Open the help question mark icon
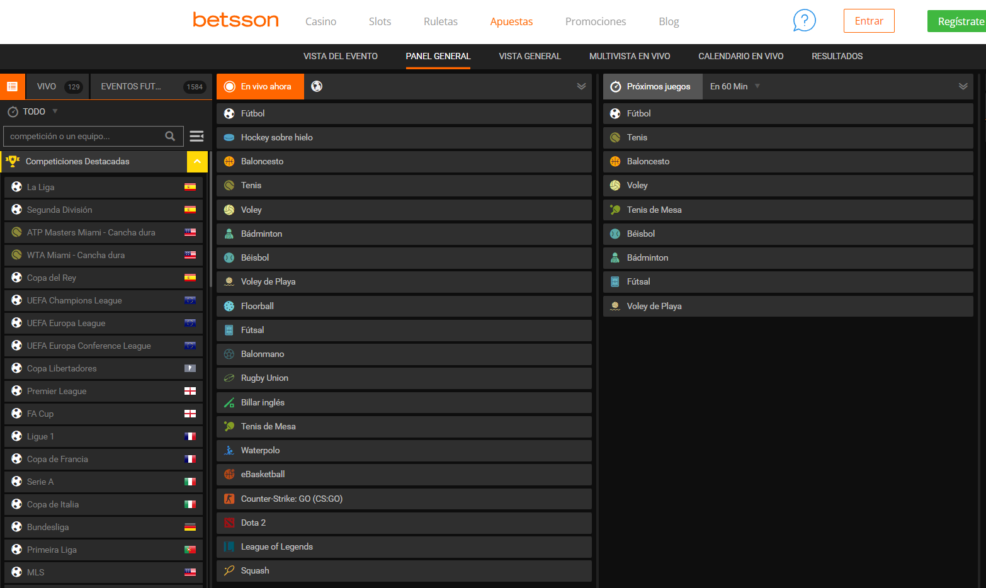Screen dimensions: 986x588 [804, 21]
